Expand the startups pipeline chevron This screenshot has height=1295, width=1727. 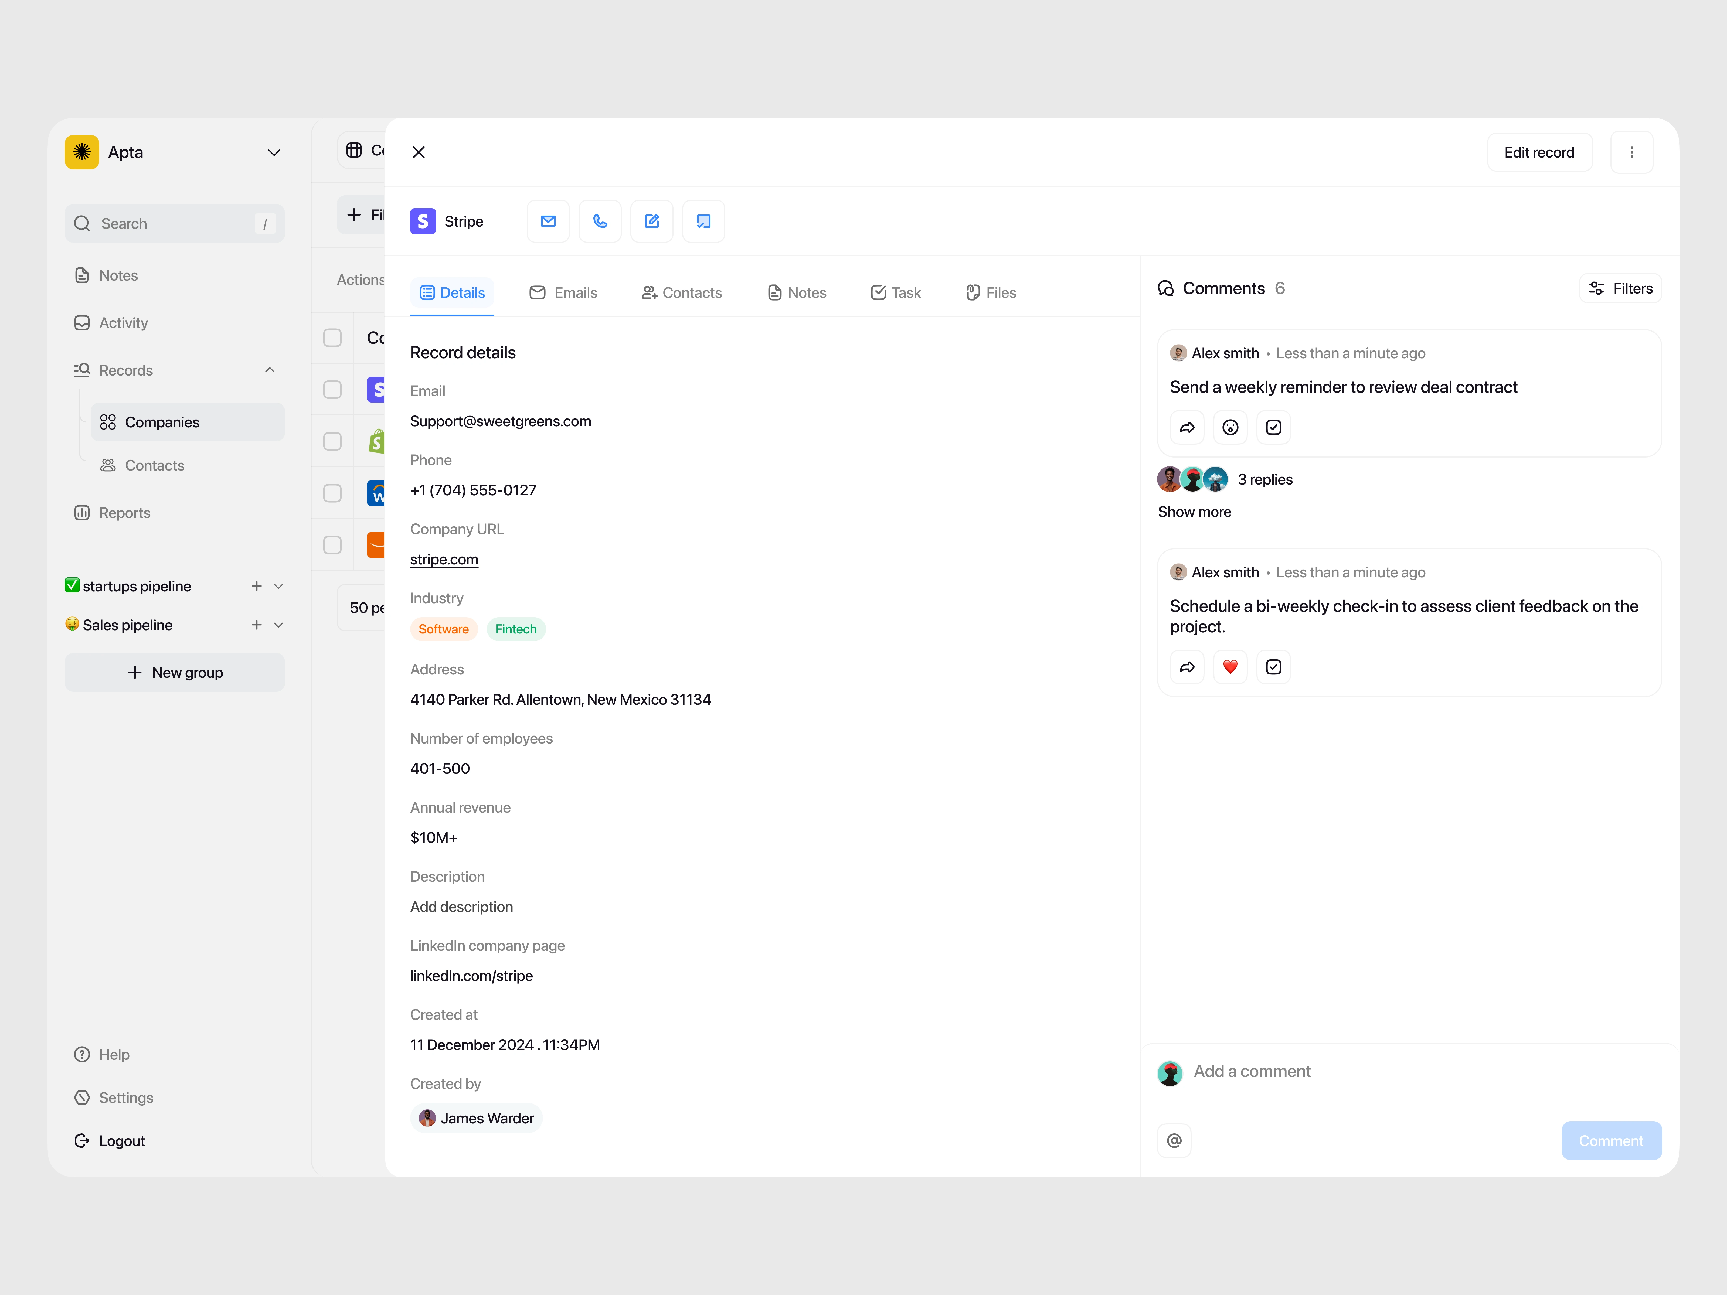coord(279,586)
